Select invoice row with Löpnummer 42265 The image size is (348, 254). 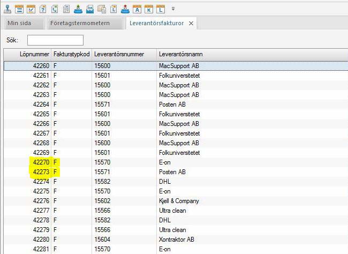(x=176, y=114)
